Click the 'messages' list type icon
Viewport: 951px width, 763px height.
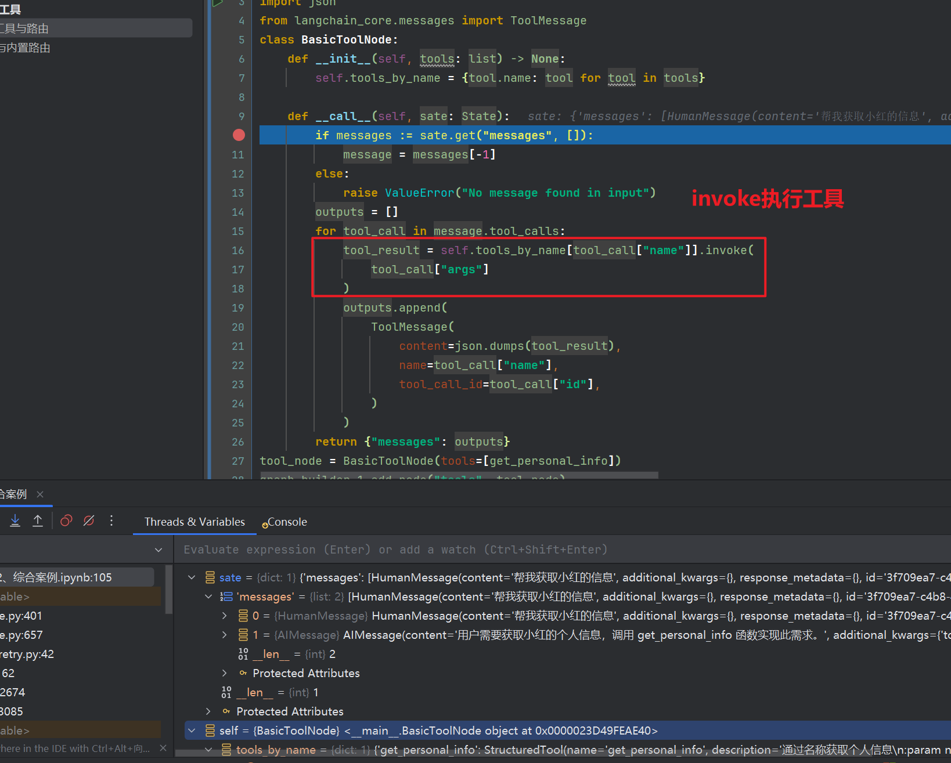pos(226,597)
